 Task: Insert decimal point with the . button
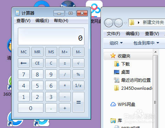click(x=51, y=108)
